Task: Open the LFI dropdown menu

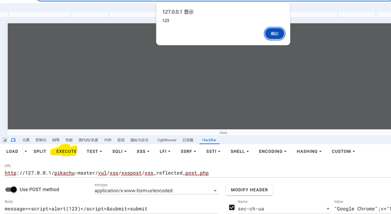Action: (165, 151)
